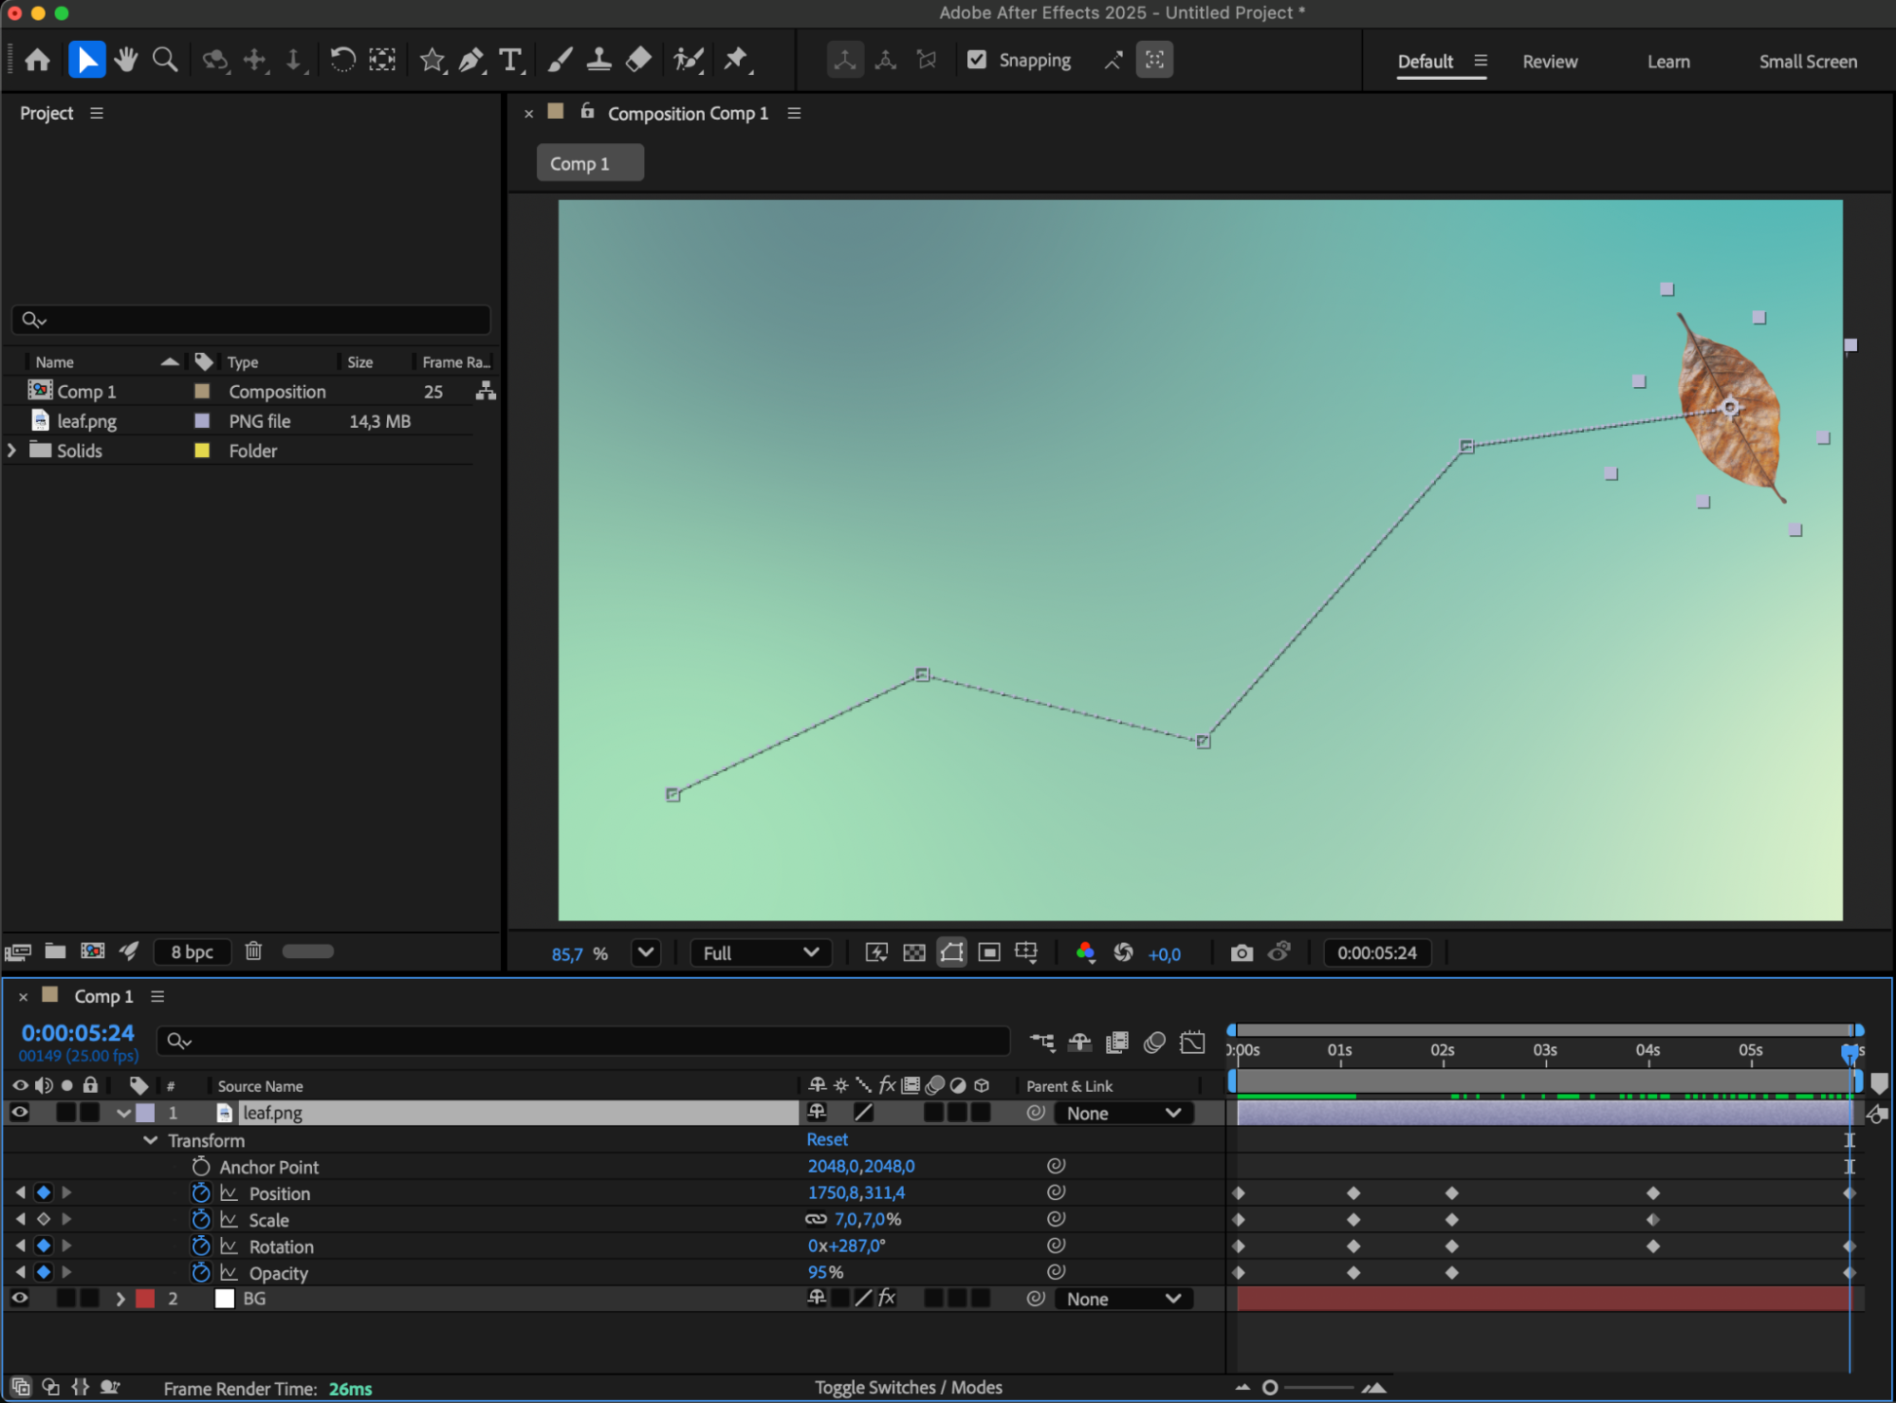1896x1403 pixels.
Task: Expand the BG layer properties
Action: (x=120, y=1299)
